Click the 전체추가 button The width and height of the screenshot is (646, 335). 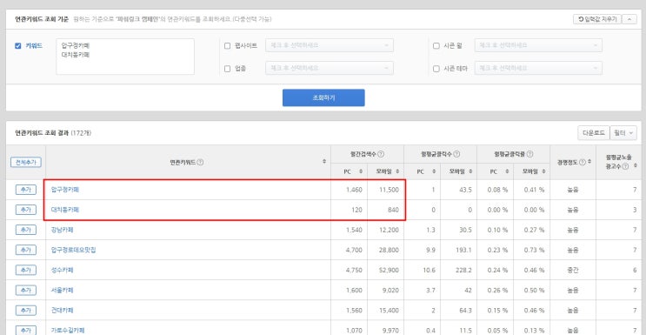(x=25, y=162)
